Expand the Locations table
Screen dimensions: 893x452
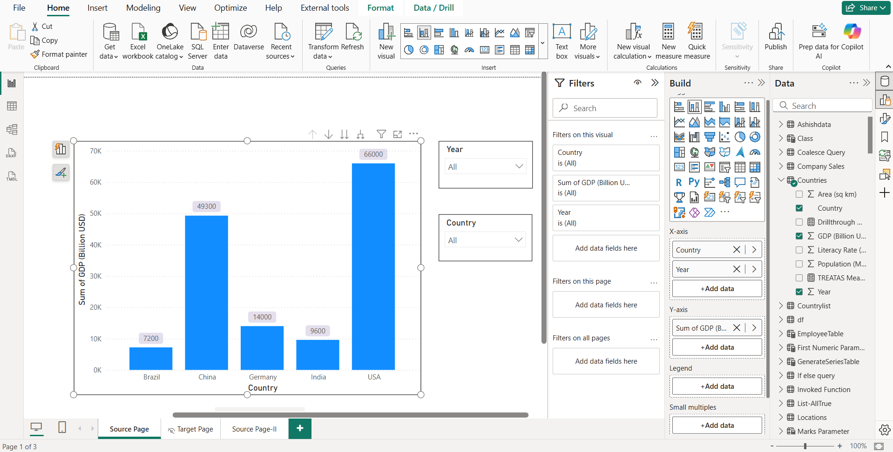point(780,417)
